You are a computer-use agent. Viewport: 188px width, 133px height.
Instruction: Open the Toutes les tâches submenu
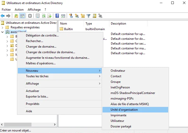(x=60, y=76)
